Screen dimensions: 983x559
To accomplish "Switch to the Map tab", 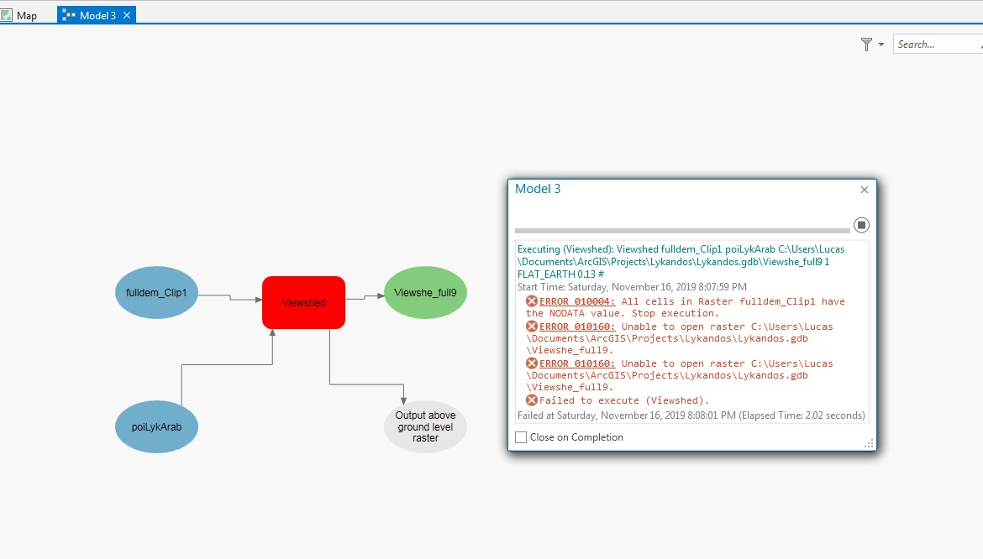I will coord(19,15).
